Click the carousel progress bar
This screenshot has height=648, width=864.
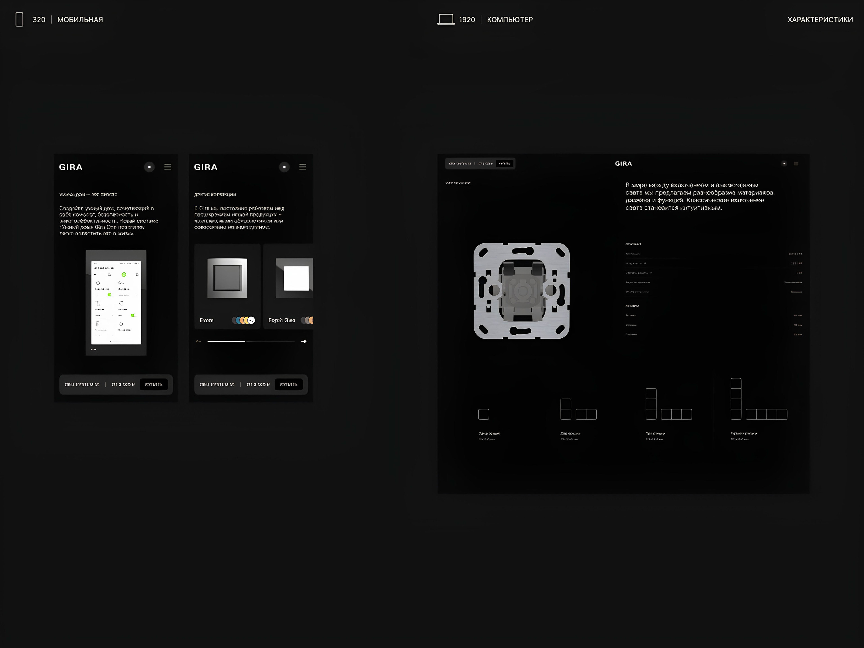(x=251, y=342)
